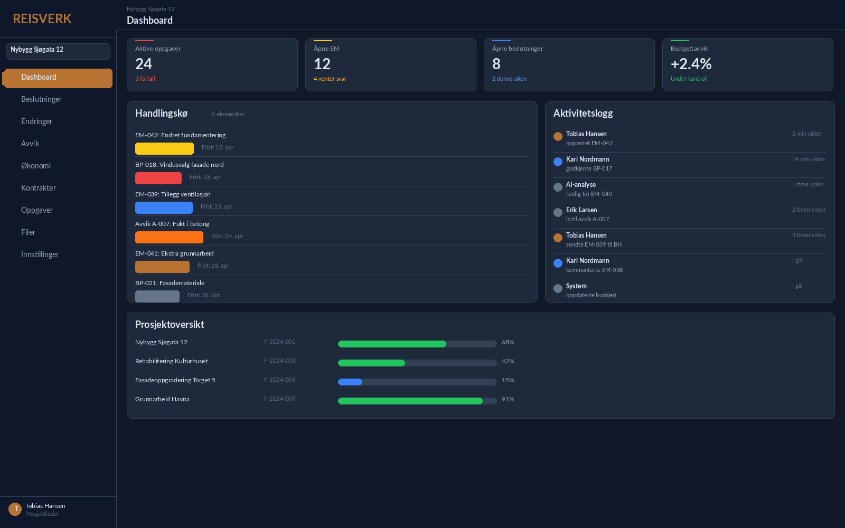Click the REISVERK logo

pos(42,19)
